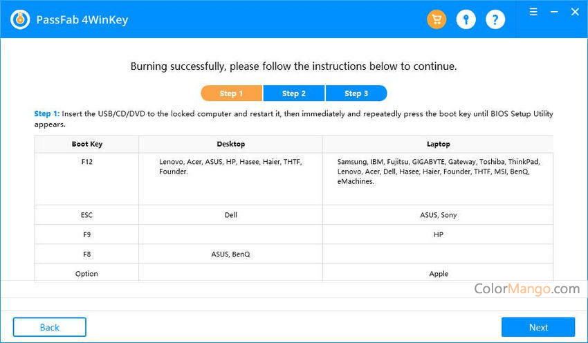
Task: Select the Option boot key cell
Action: click(x=87, y=274)
